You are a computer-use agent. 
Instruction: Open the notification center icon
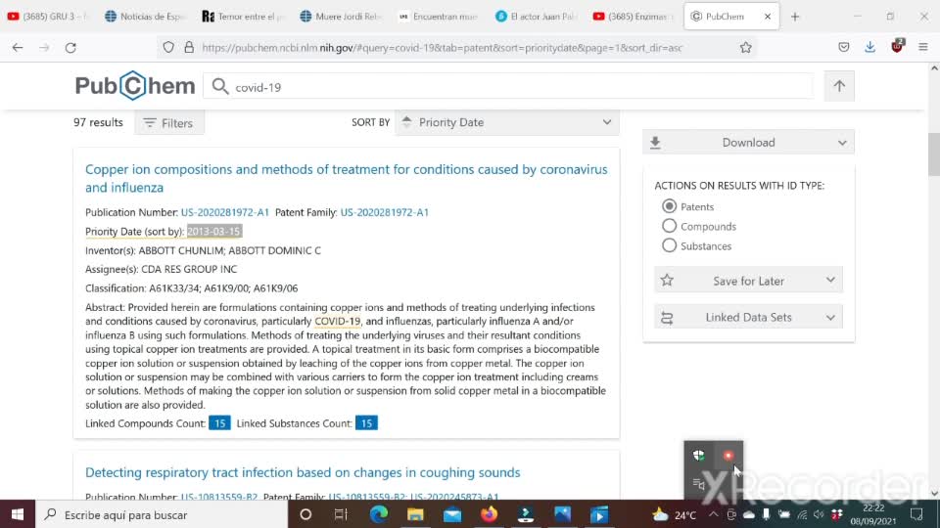point(916,514)
